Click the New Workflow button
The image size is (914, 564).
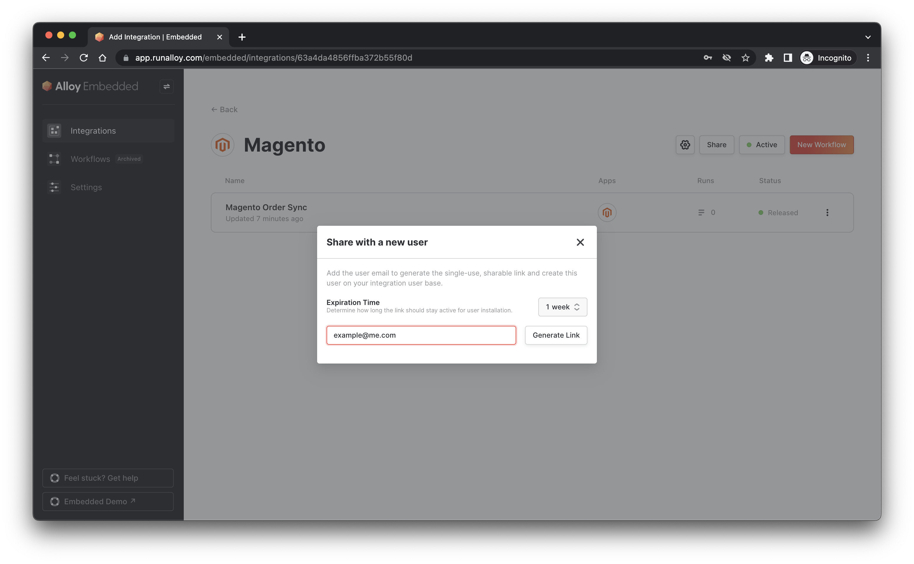[821, 145]
